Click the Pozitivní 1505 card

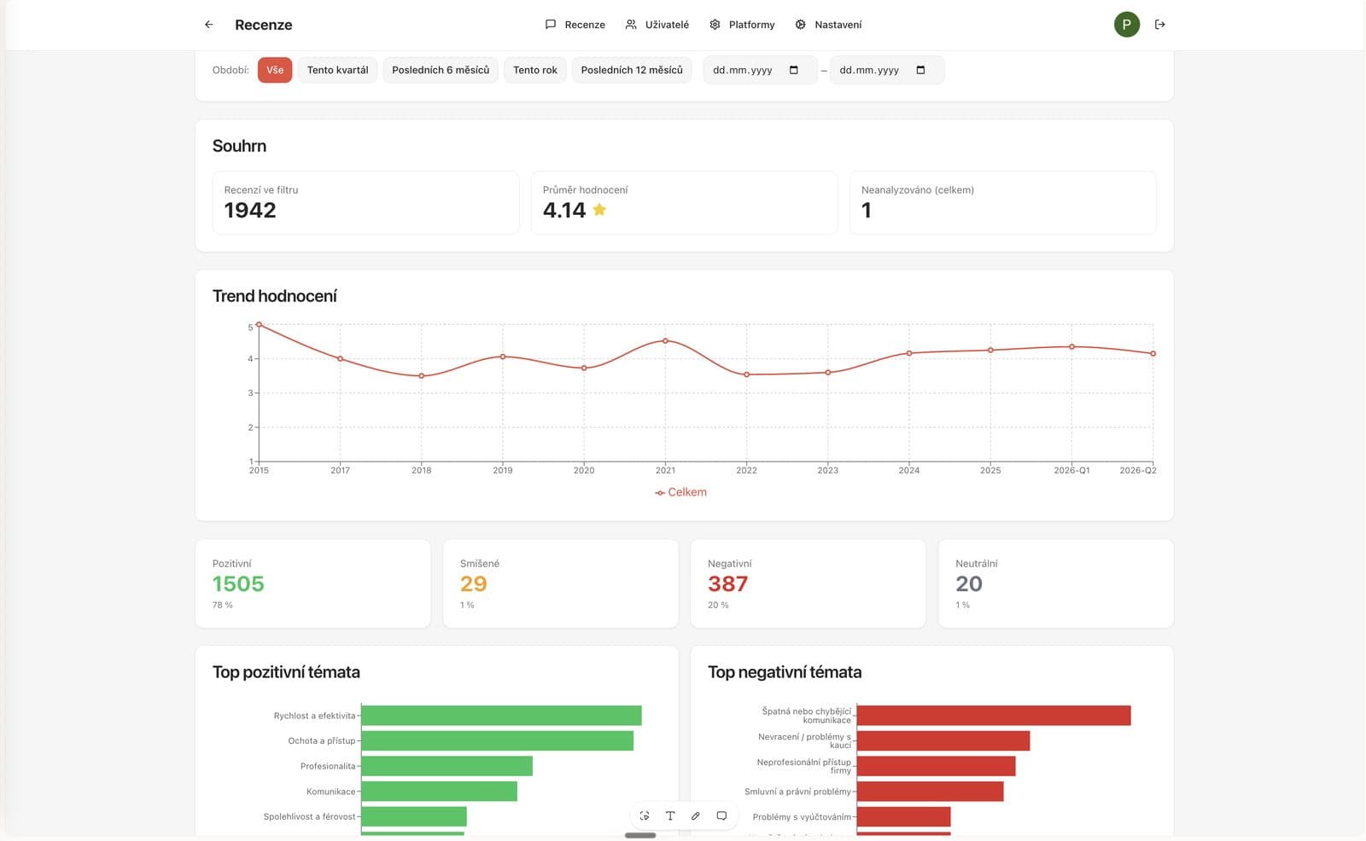pyautogui.click(x=313, y=583)
